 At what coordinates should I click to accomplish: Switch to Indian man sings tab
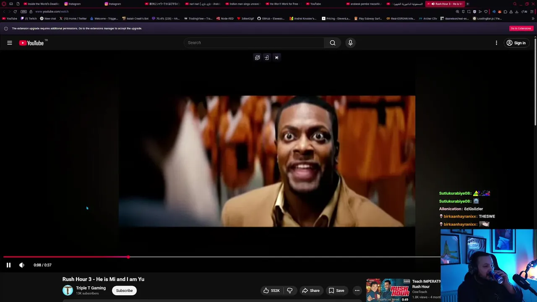pos(243,4)
